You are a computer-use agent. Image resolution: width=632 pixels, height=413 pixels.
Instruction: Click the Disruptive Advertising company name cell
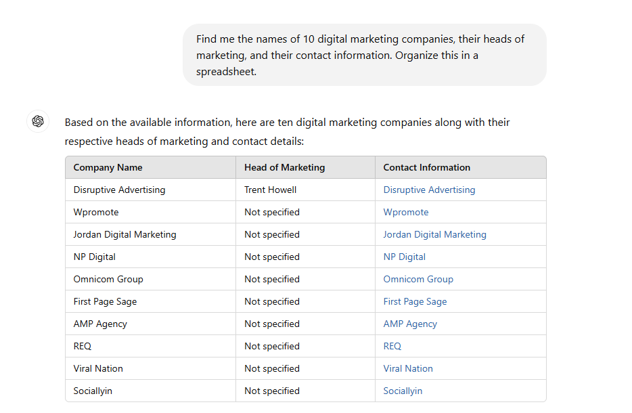[x=119, y=190]
